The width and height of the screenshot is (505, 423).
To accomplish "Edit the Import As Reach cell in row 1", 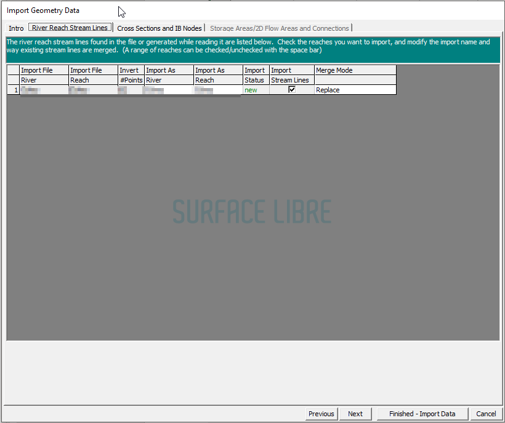I will [218, 90].
